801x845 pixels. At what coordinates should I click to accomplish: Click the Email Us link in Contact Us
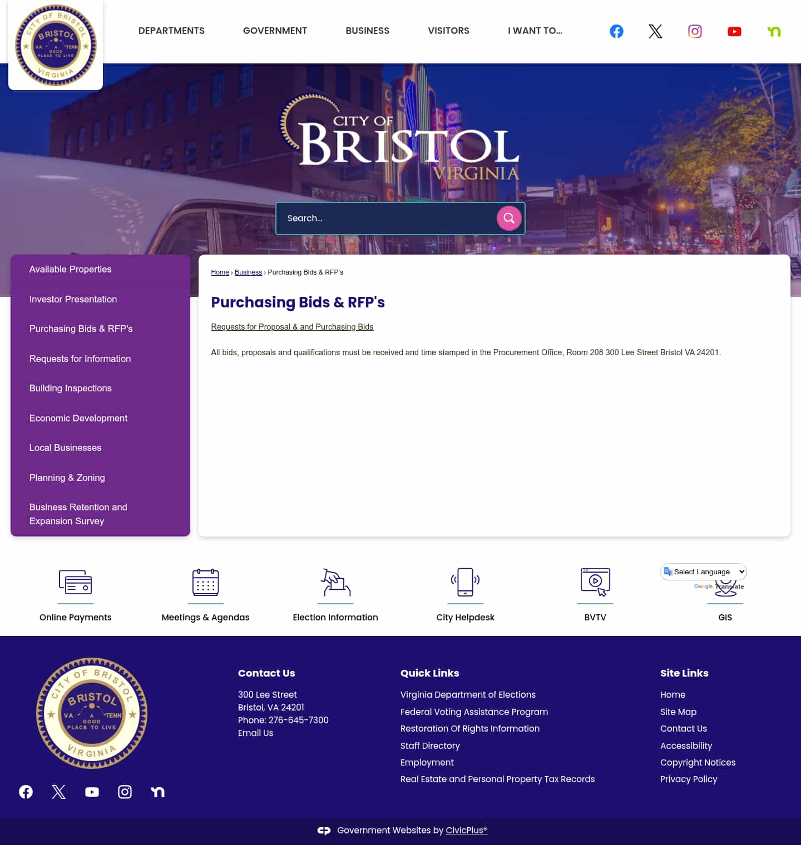click(255, 733)
